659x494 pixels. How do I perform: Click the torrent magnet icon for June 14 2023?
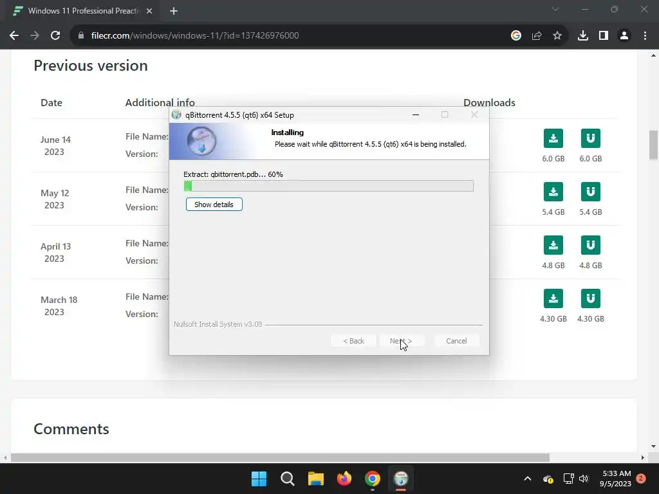pos(591,138)
